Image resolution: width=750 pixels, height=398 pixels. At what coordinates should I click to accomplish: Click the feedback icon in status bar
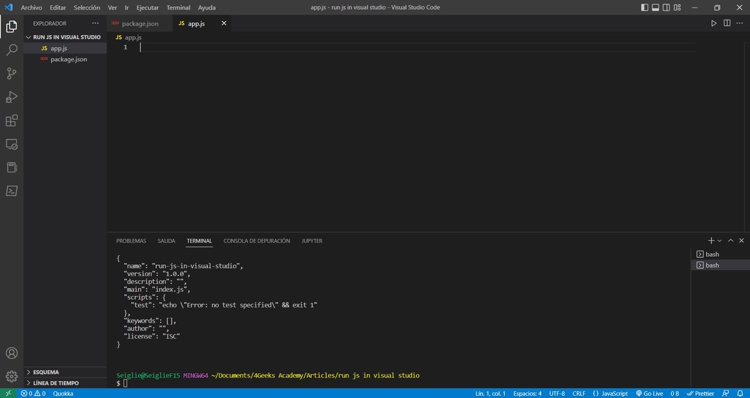tap(726, 394)
